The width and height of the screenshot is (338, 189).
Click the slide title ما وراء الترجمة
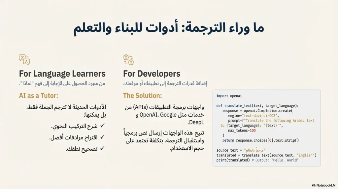pos(169,28)
